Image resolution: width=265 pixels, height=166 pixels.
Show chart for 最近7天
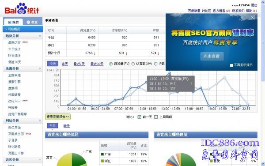(x=79, y=64)
